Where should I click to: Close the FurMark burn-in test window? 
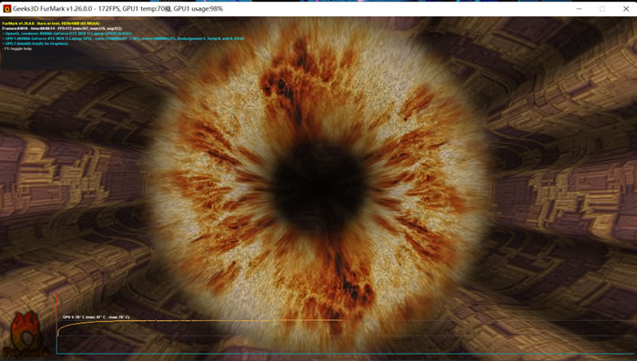point(626,8)
